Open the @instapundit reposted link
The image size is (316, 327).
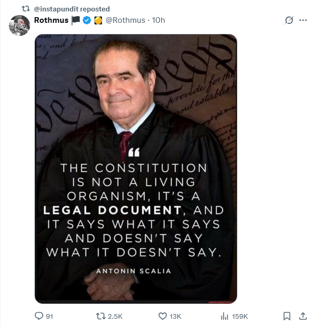[72, 9]
